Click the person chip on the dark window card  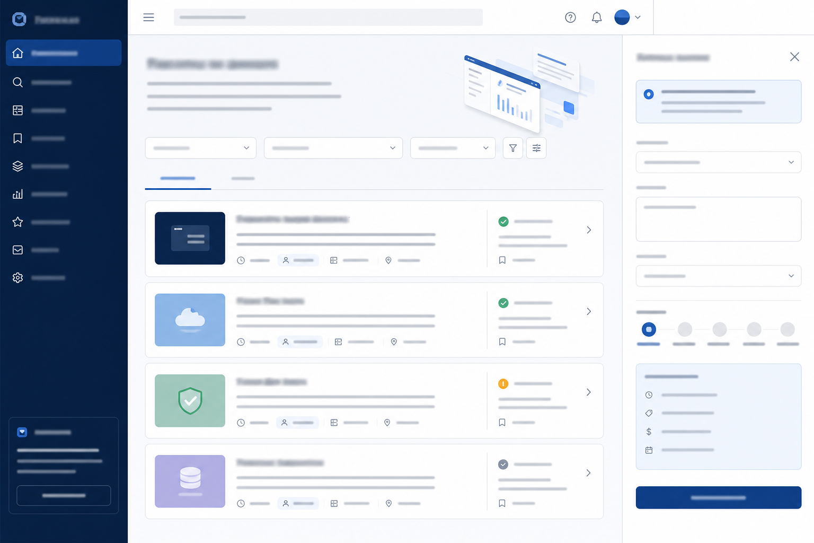click(298, 260)
